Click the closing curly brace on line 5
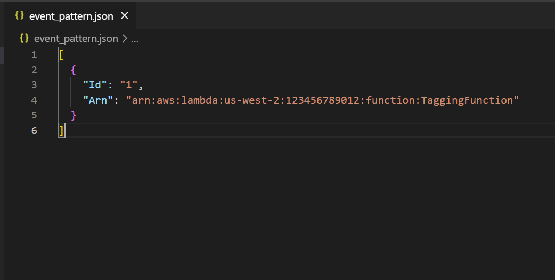Viewport: 555px width, 280px height. [x=74, y=115]
